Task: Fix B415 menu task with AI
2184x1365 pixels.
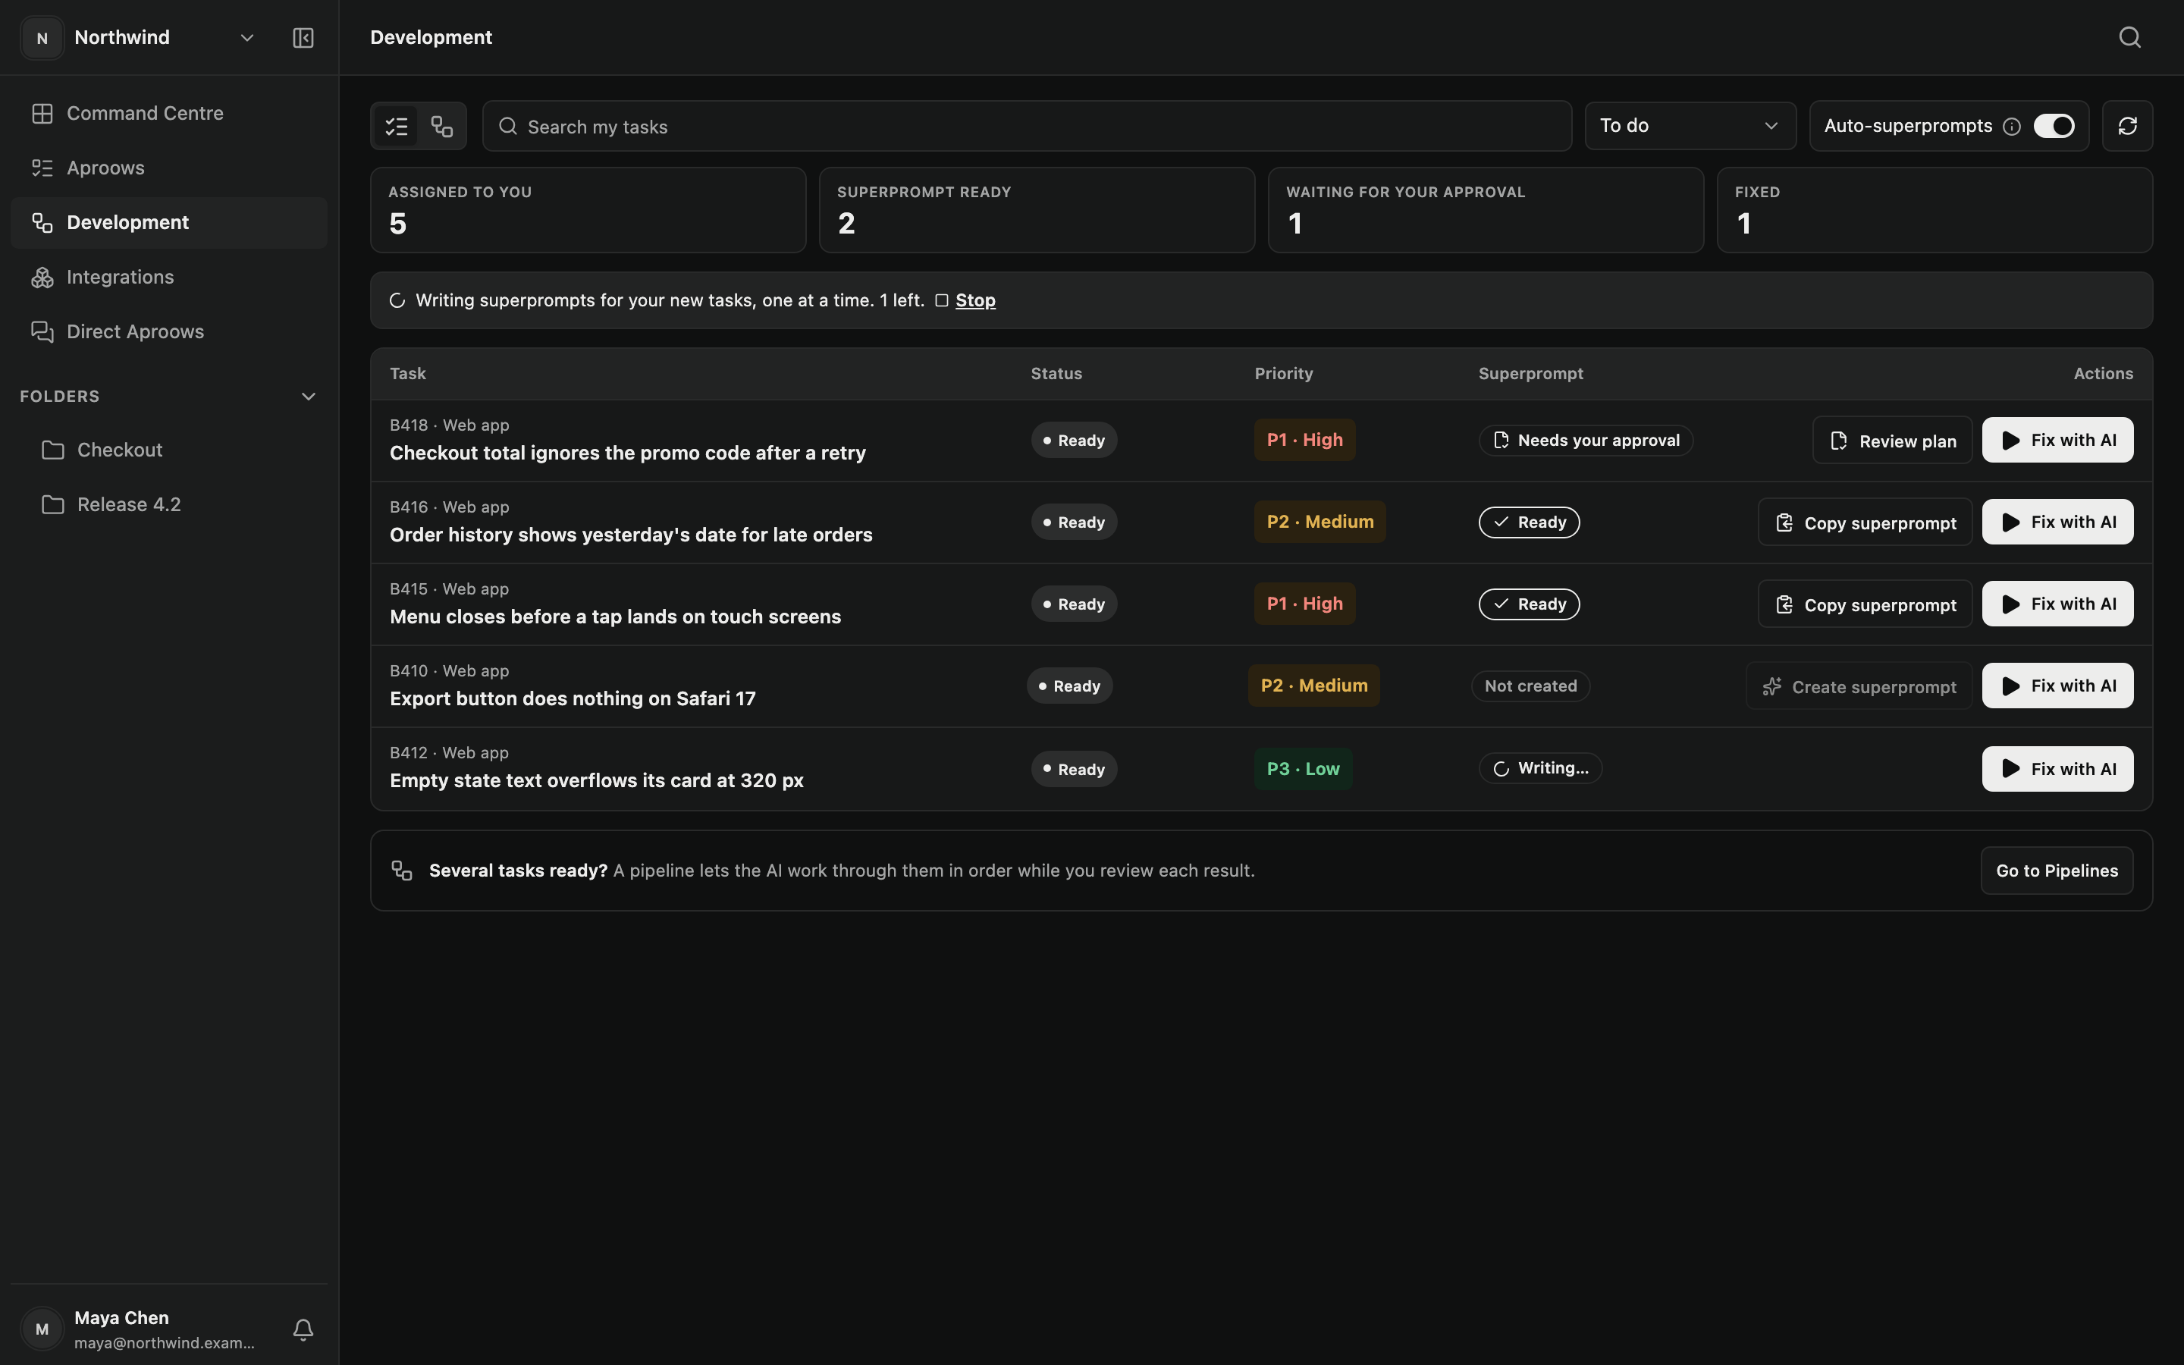Action: (2057, 604)
